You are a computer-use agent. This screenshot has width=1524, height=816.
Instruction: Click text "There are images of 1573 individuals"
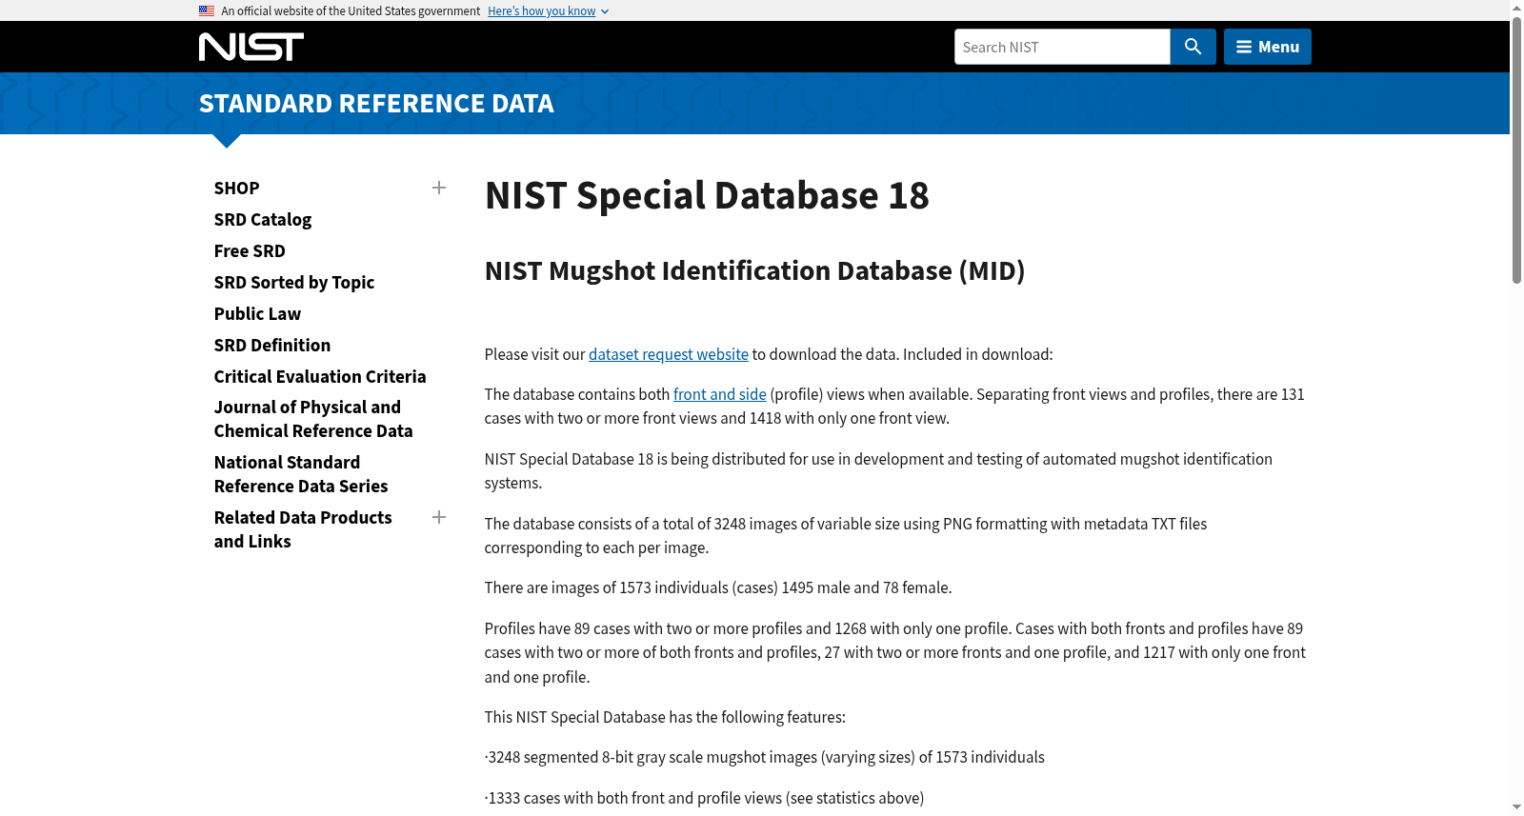click(606, 587)
